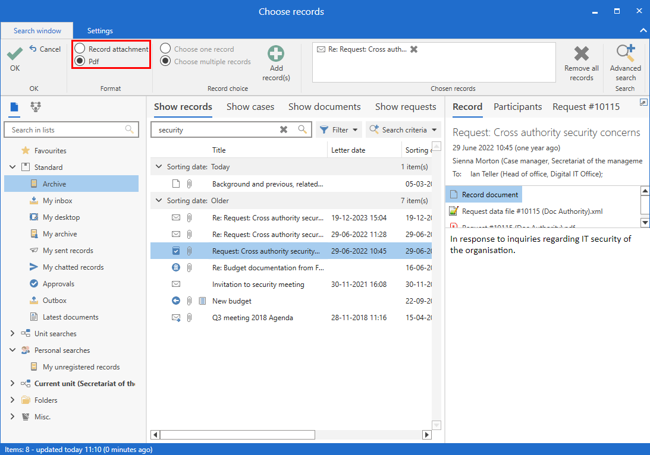
Task: Open the Settings ribbon tab
Action: 100,31
